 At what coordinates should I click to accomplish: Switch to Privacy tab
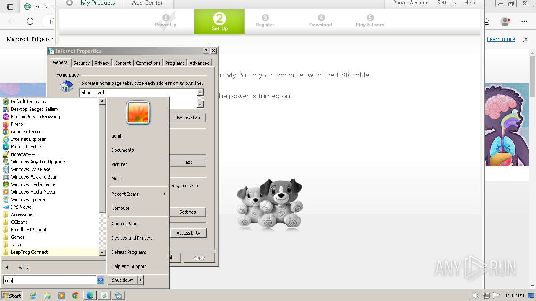click(102, 63)
